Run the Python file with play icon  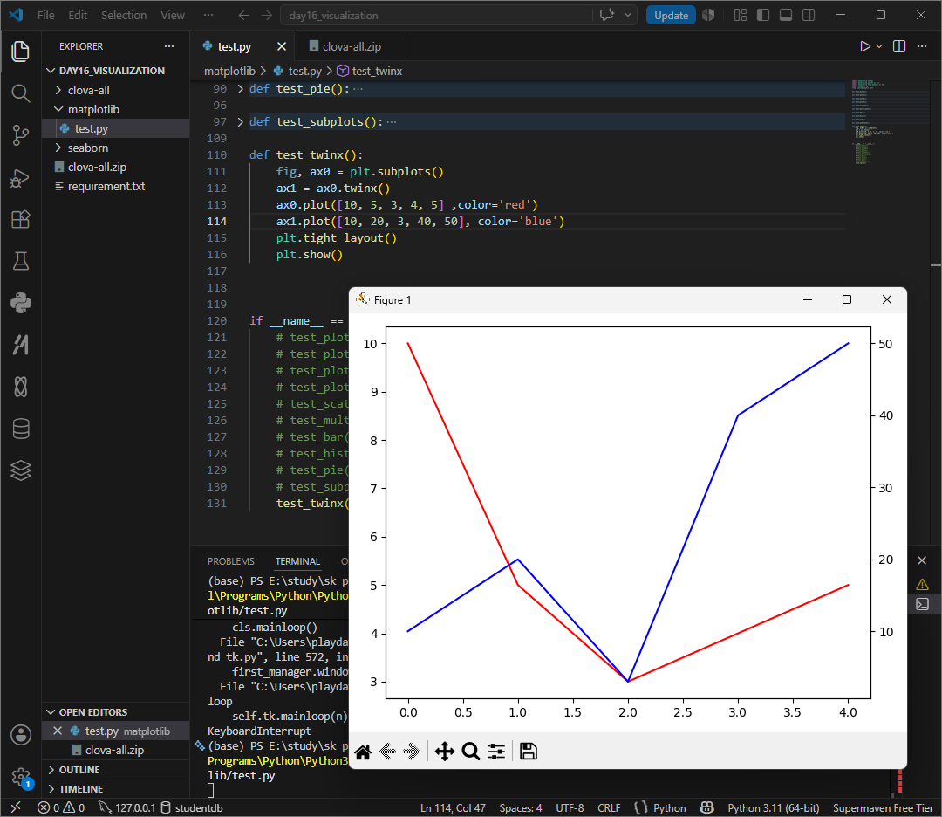coord(864,46)
